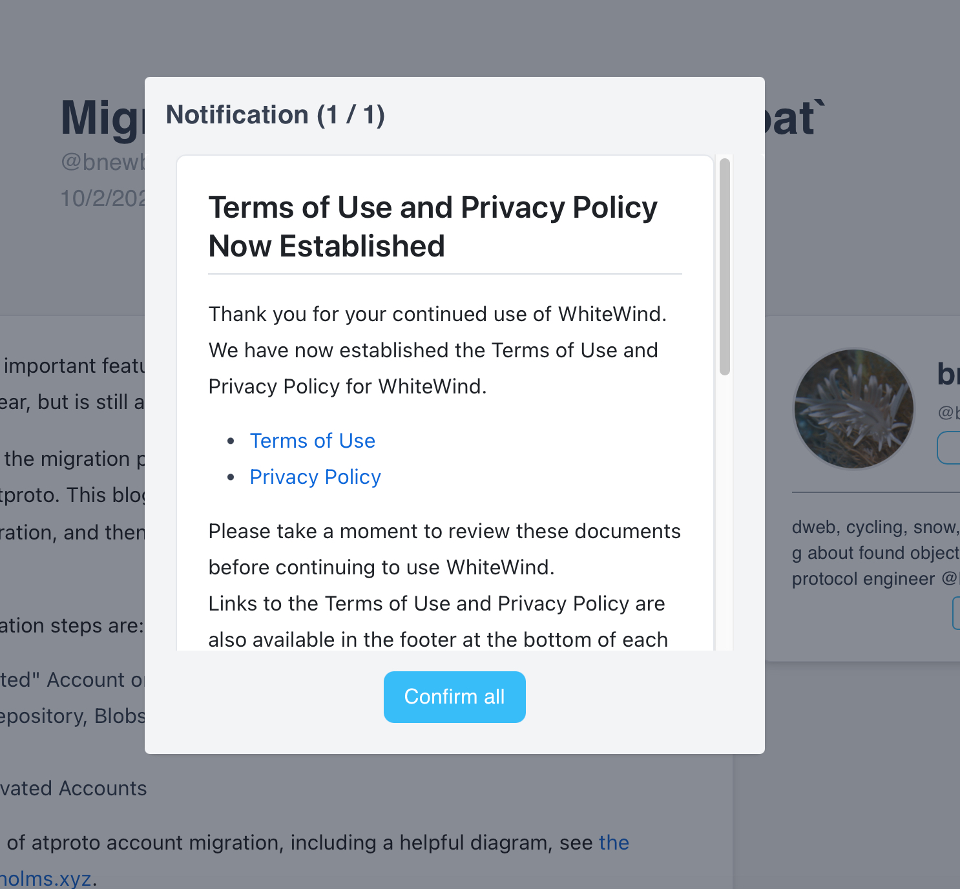Click the outlined button under the sidebar handle
Image resolution: width=960 pixels, height=889 pixels.
(x=948, y=448)
